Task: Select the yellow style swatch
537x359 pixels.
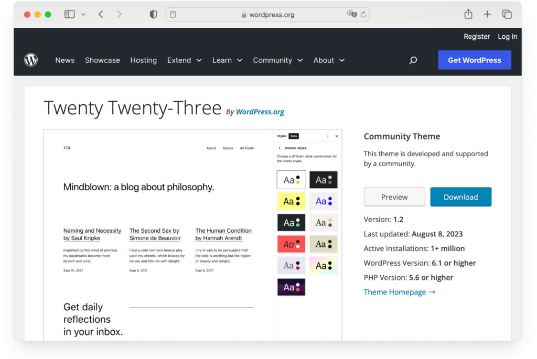Action: click(291, 201)
